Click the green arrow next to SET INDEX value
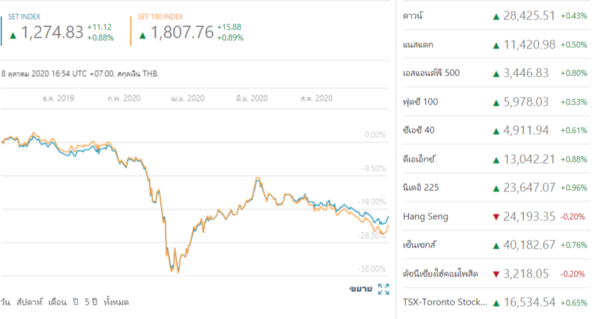Viewport: 598px width, 319px height. [13, 35]
